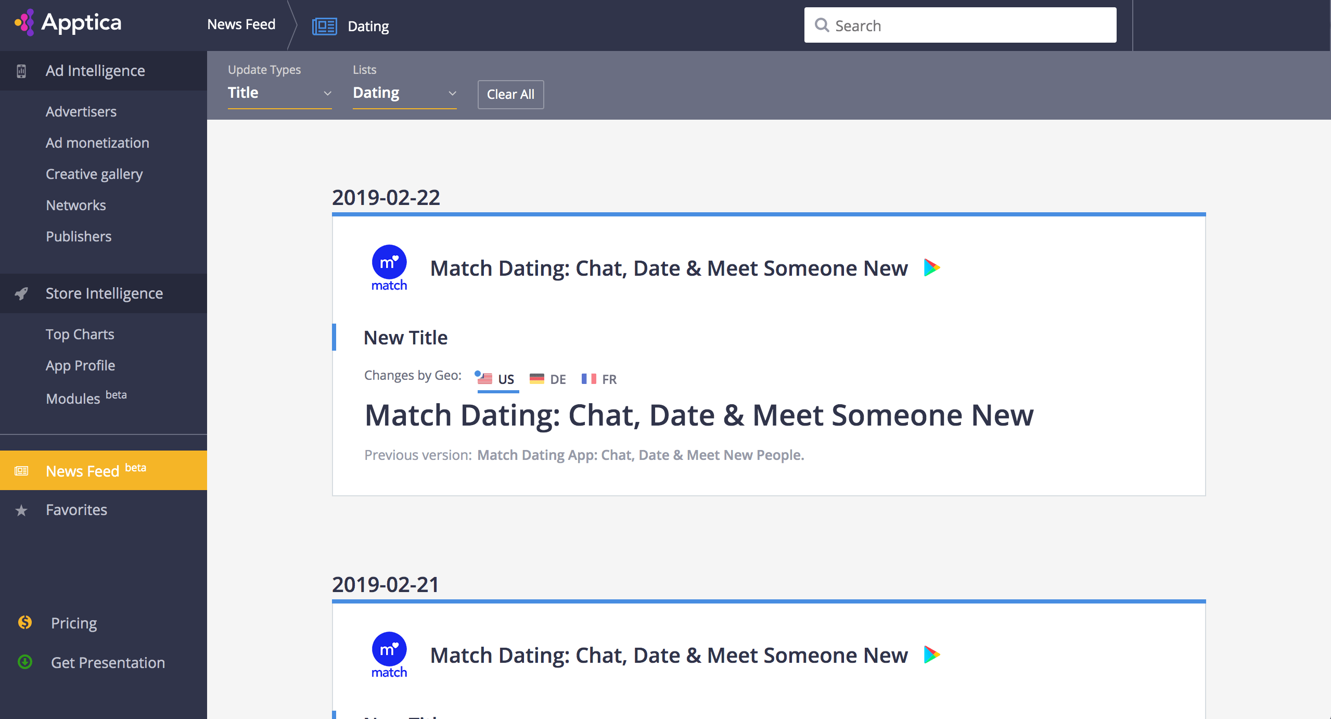1331x719 pixels.
Task: Click Get Presentation link
Action: (x=108, y=662)
